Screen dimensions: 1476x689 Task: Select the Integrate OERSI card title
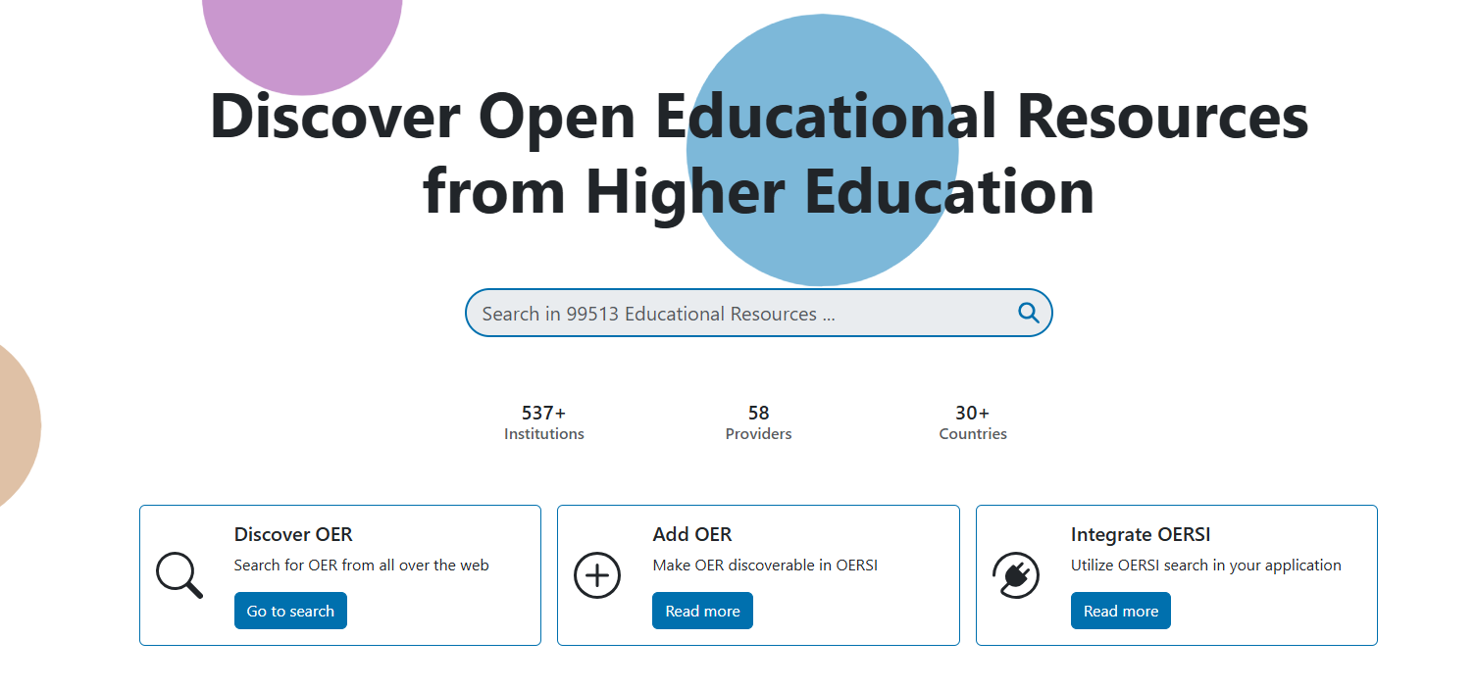pos(1140,534)
